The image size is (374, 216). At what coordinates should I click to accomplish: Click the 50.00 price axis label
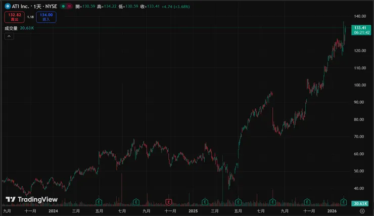point(360,171)
